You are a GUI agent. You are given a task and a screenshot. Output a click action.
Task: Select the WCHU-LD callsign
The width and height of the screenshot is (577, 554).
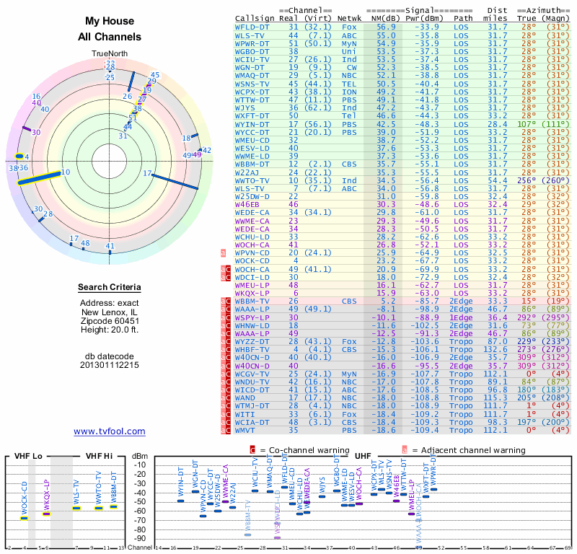click(x=252, y=237)
